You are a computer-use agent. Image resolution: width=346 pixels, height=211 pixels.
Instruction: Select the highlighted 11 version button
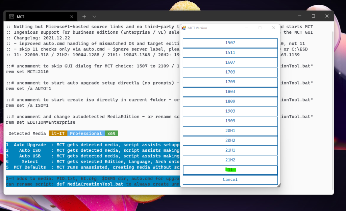point(230,170)
